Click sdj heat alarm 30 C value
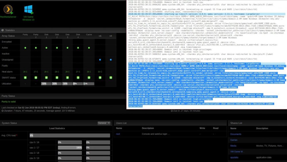This screenshot has width=287, height=162. point(100,72)
